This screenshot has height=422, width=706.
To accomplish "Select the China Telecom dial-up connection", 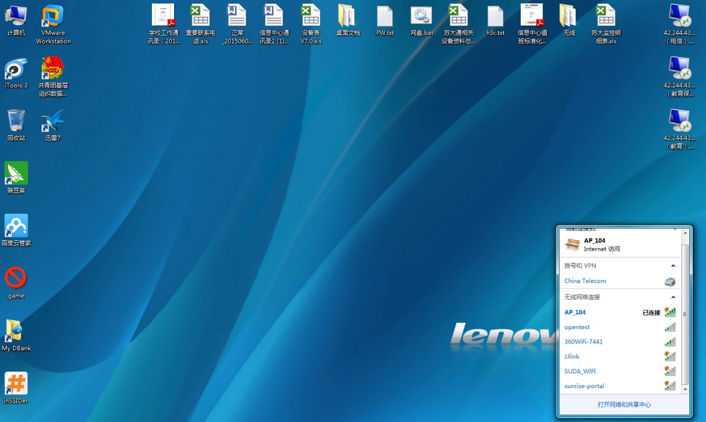I will click(x=585, y=281).
